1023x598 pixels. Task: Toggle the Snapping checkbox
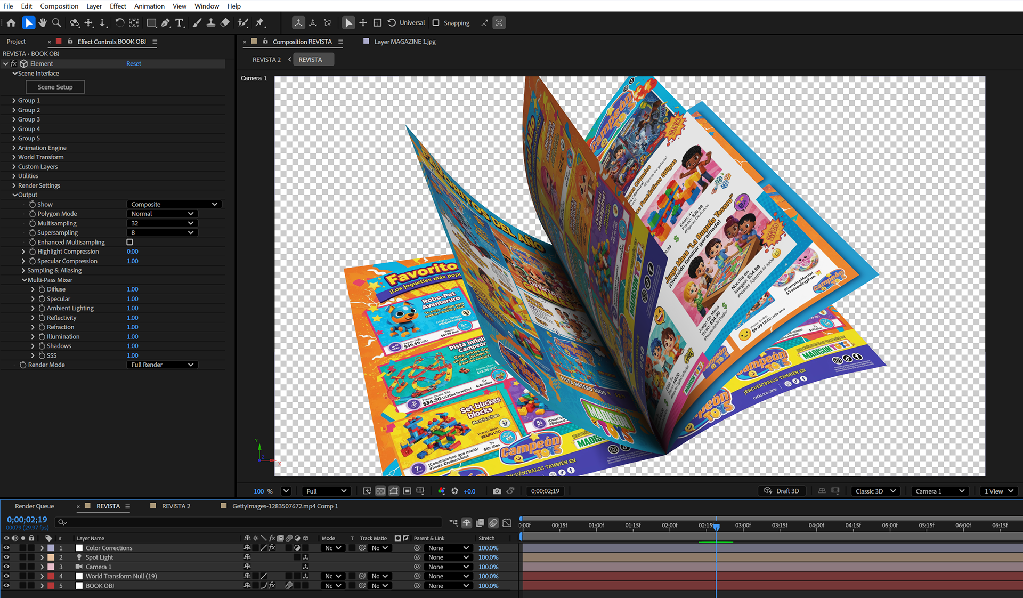(436, 23)
